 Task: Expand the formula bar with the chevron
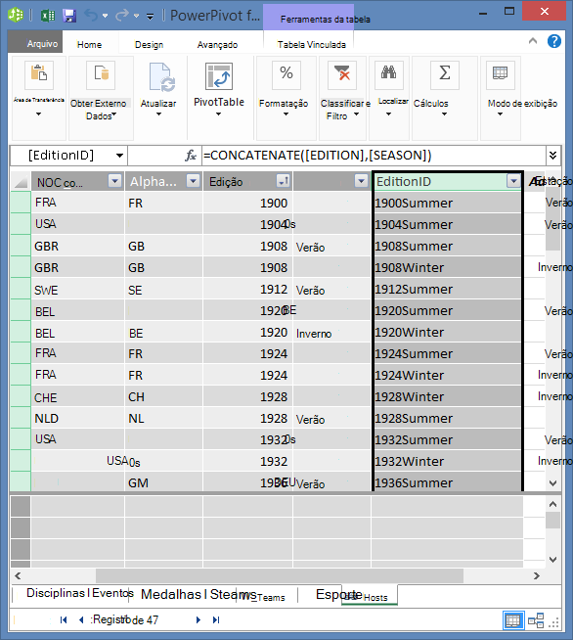click(553, 155)
